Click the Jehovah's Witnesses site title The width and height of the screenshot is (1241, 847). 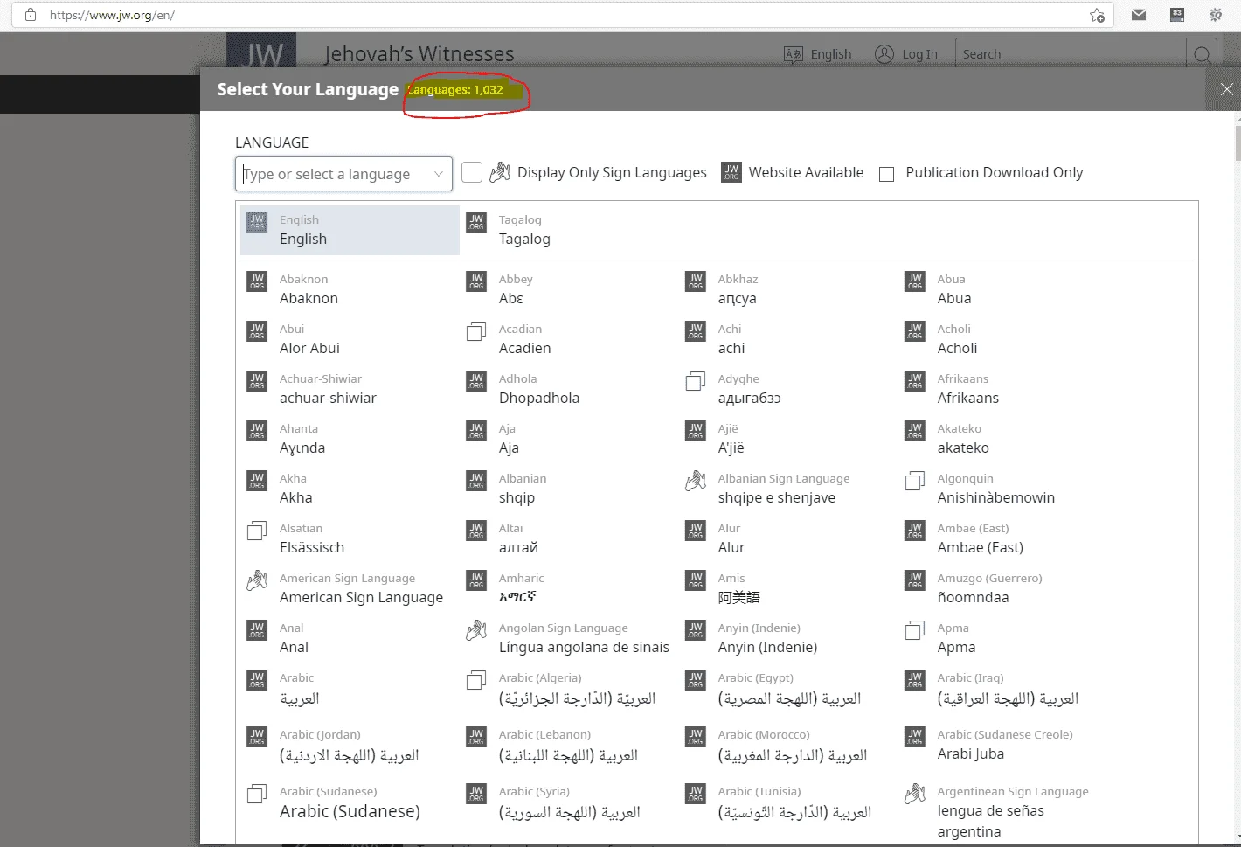click(419, 54)
